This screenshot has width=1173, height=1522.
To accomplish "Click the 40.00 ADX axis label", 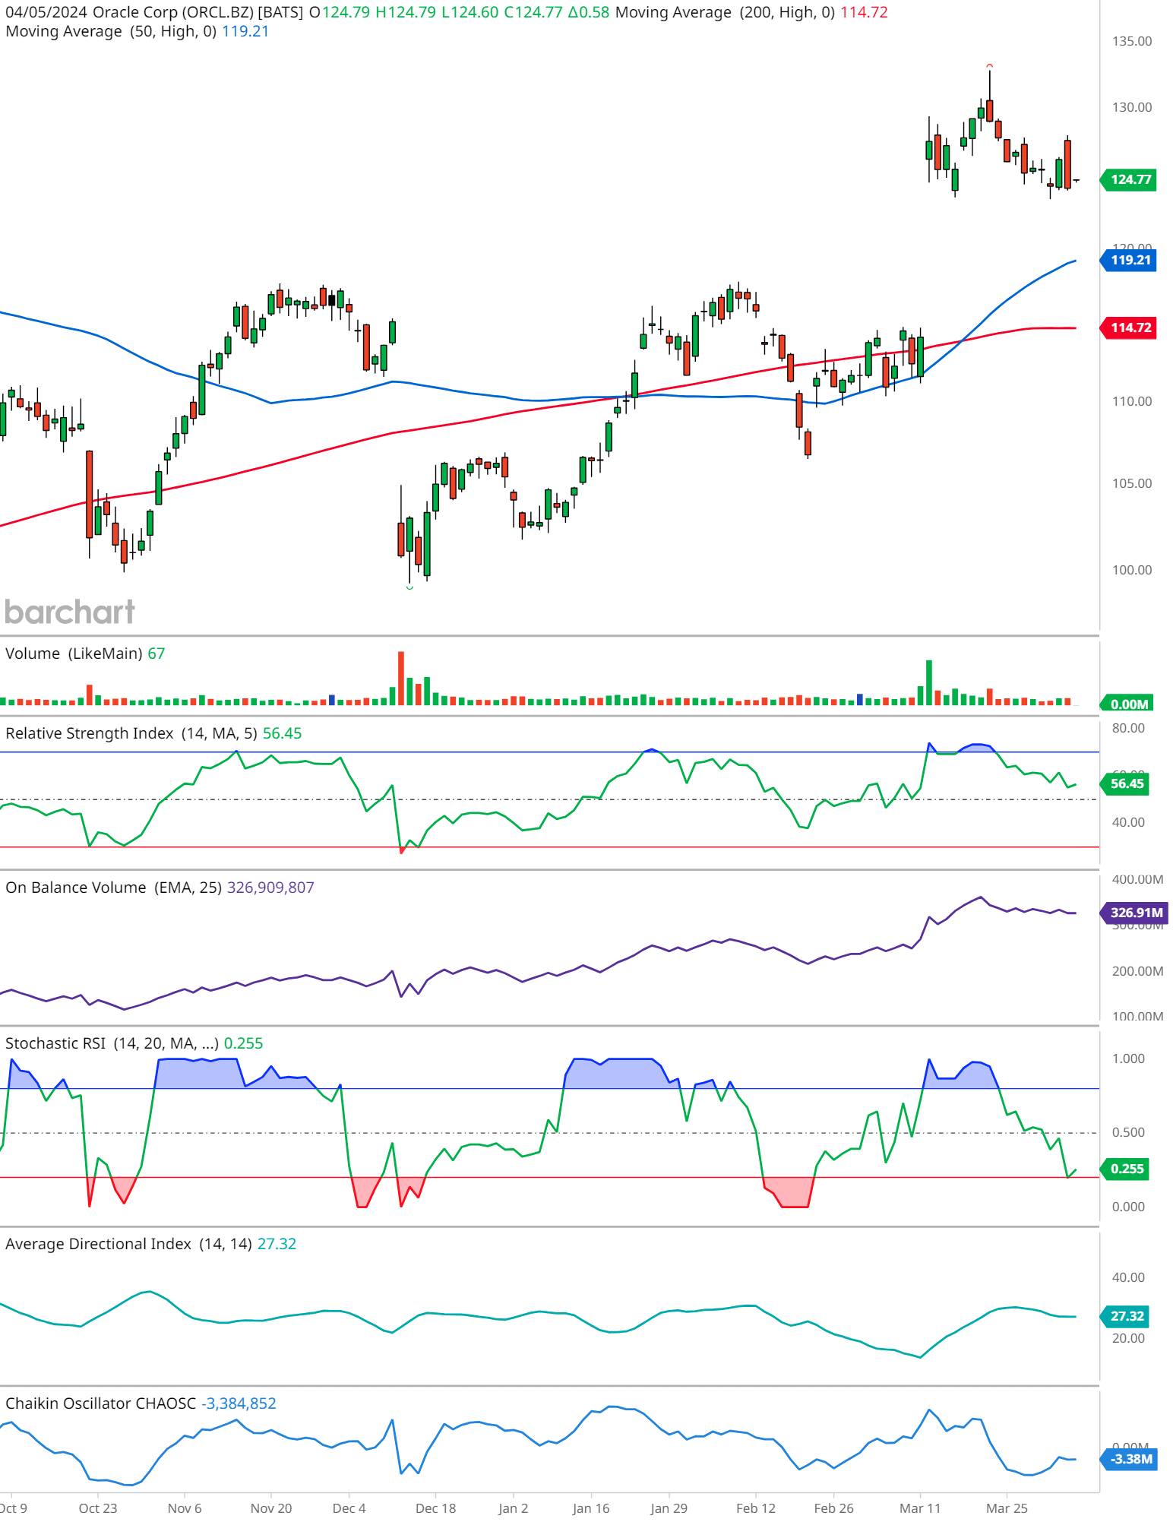I will coord(1128,1278).
